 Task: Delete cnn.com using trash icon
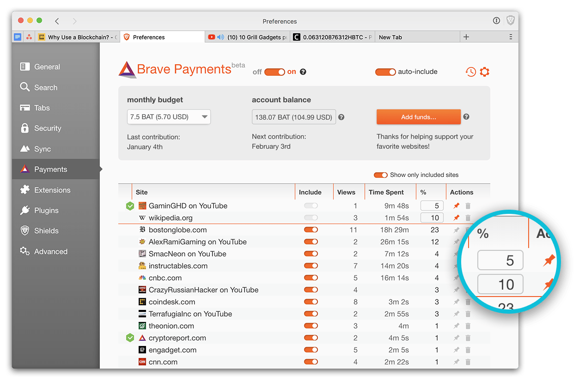click(x=468, y=362)
